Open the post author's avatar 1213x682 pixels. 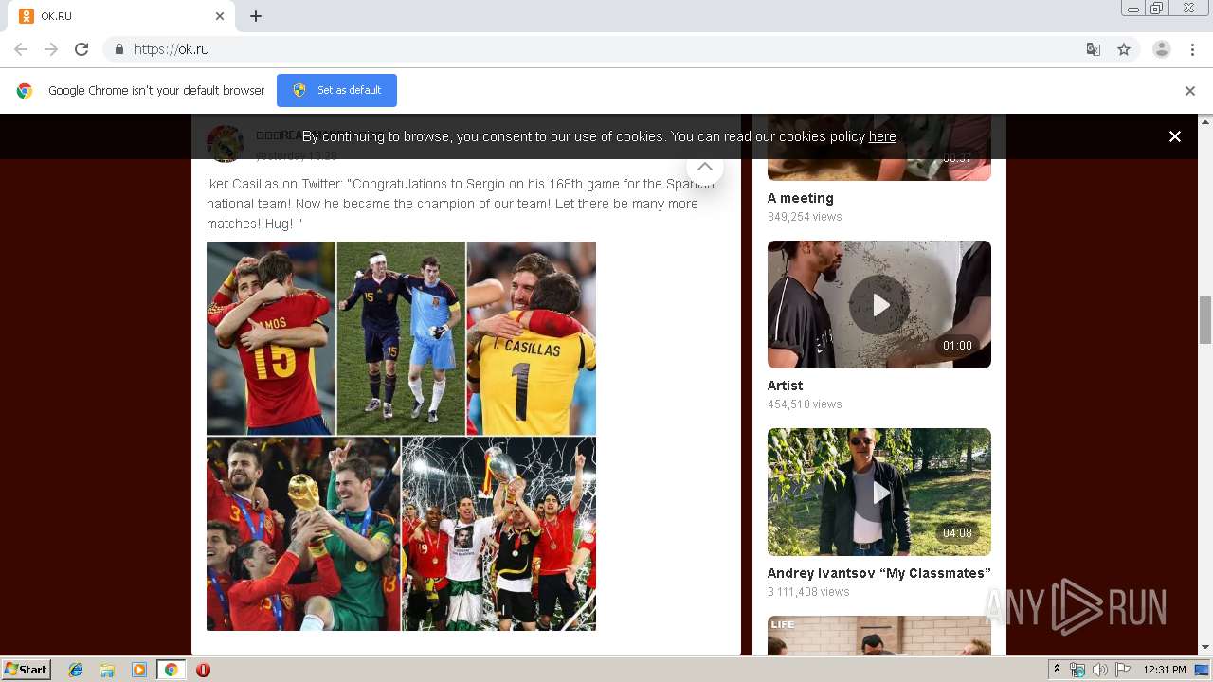226,144
